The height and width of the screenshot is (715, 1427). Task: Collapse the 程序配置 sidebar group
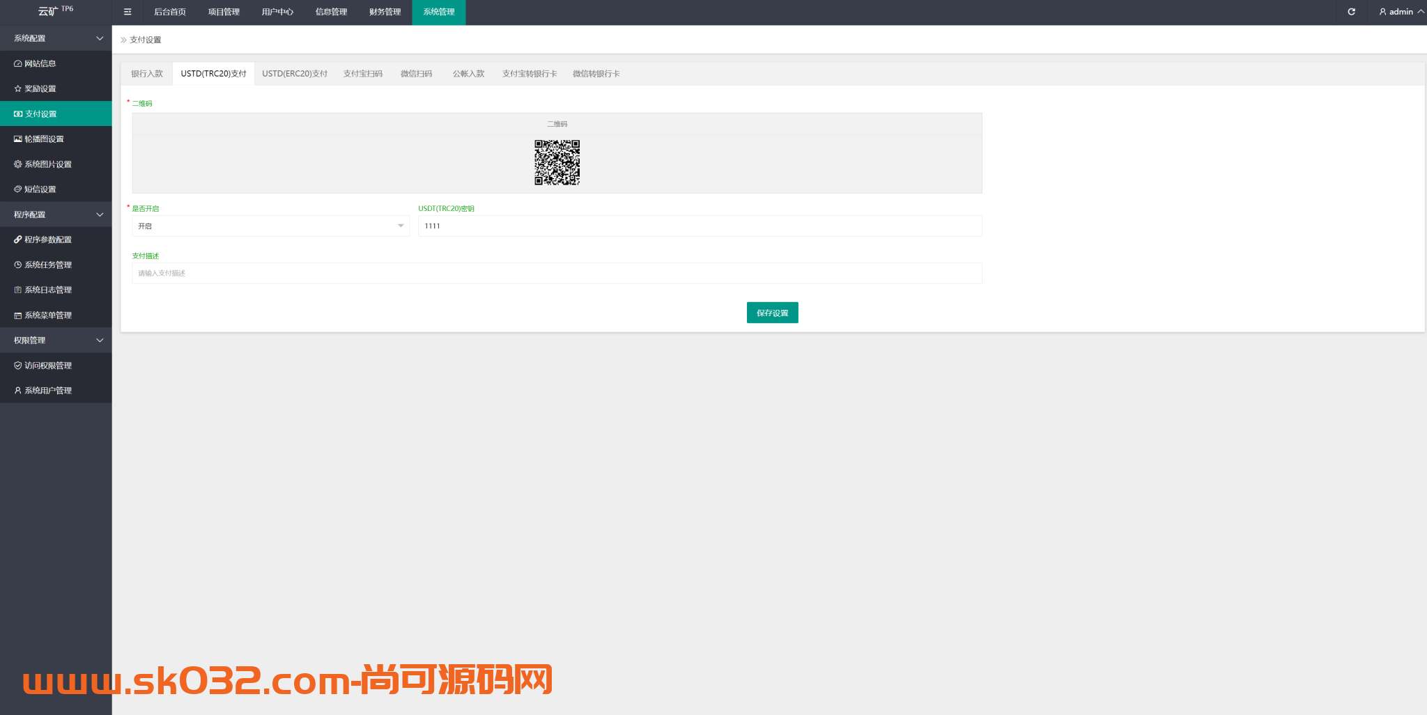point(56,214)
